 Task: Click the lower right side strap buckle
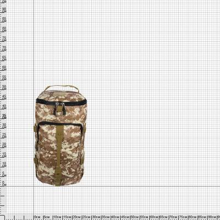(x=82, y=161)
